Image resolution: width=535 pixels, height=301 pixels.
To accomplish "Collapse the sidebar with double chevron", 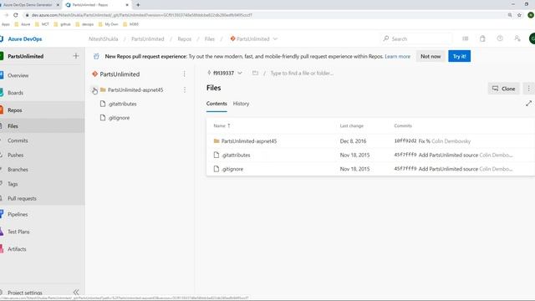I will click(x=76, y=292).
